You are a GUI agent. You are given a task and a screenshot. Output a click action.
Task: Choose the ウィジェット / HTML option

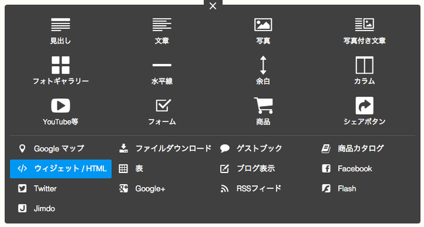pyautogui.click(x=61, y=169)
